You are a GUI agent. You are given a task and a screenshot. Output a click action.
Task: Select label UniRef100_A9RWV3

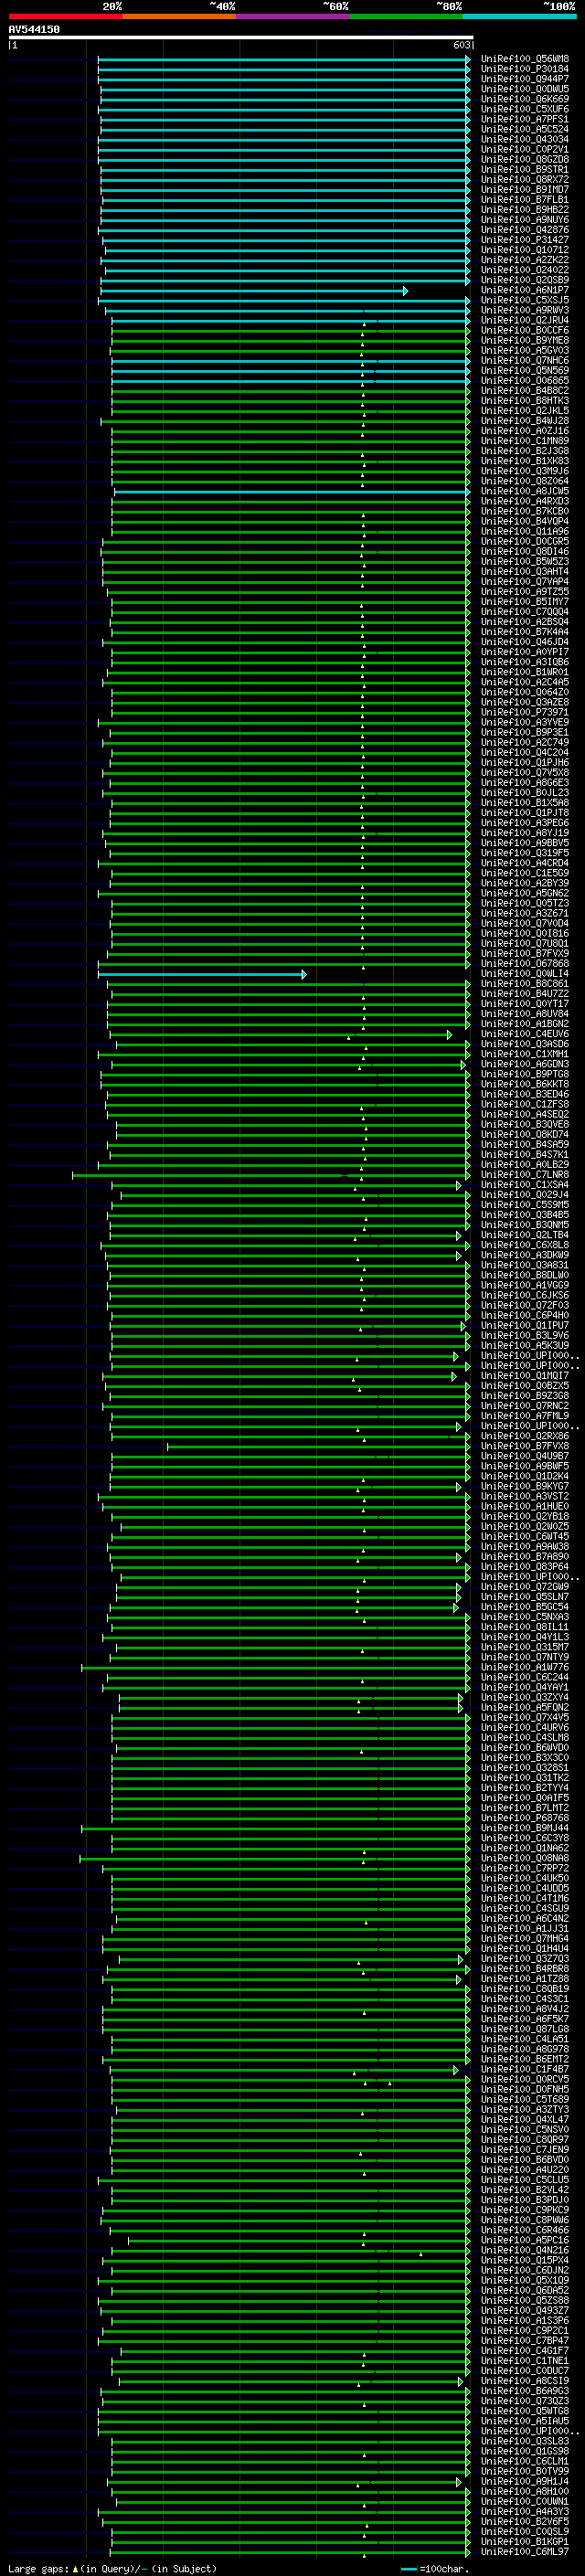point(525,311)
